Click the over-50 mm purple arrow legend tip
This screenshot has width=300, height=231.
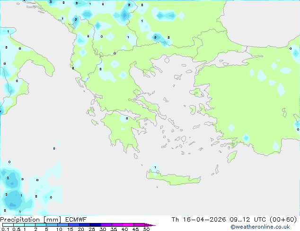click(x=150, y=225)
